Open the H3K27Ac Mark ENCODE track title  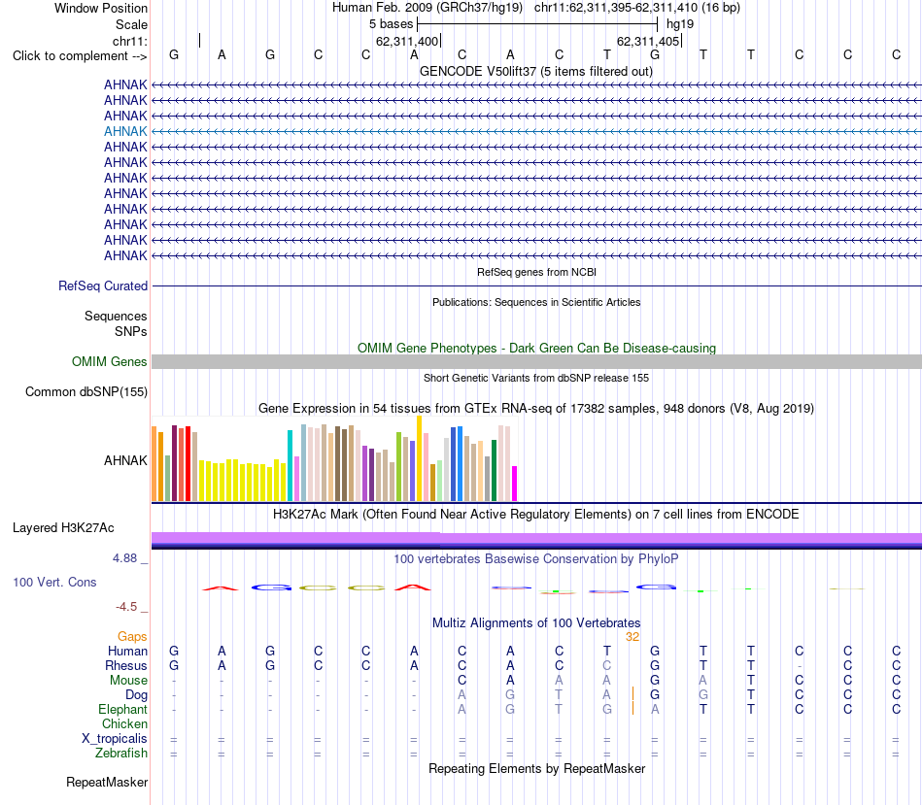[x=536, y=515]
